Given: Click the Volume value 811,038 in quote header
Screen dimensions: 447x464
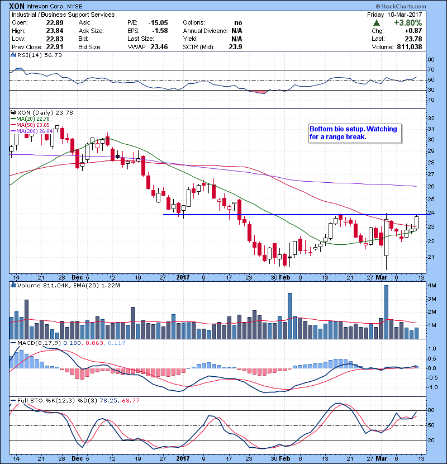Looking at the screenshot, I should click(410, 47).
